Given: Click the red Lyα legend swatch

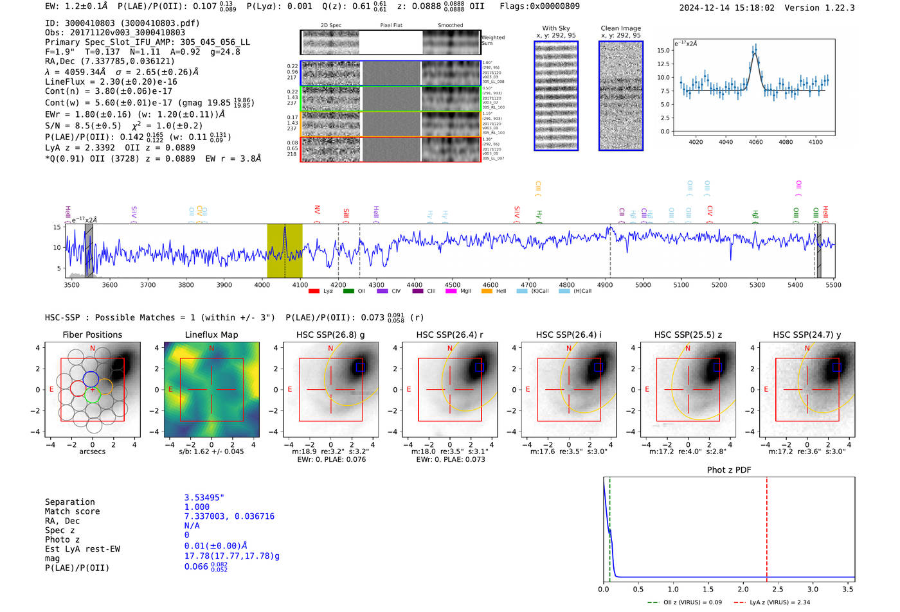Looking at the screenshot, I should pyautogui.click(x=314, y=291).
